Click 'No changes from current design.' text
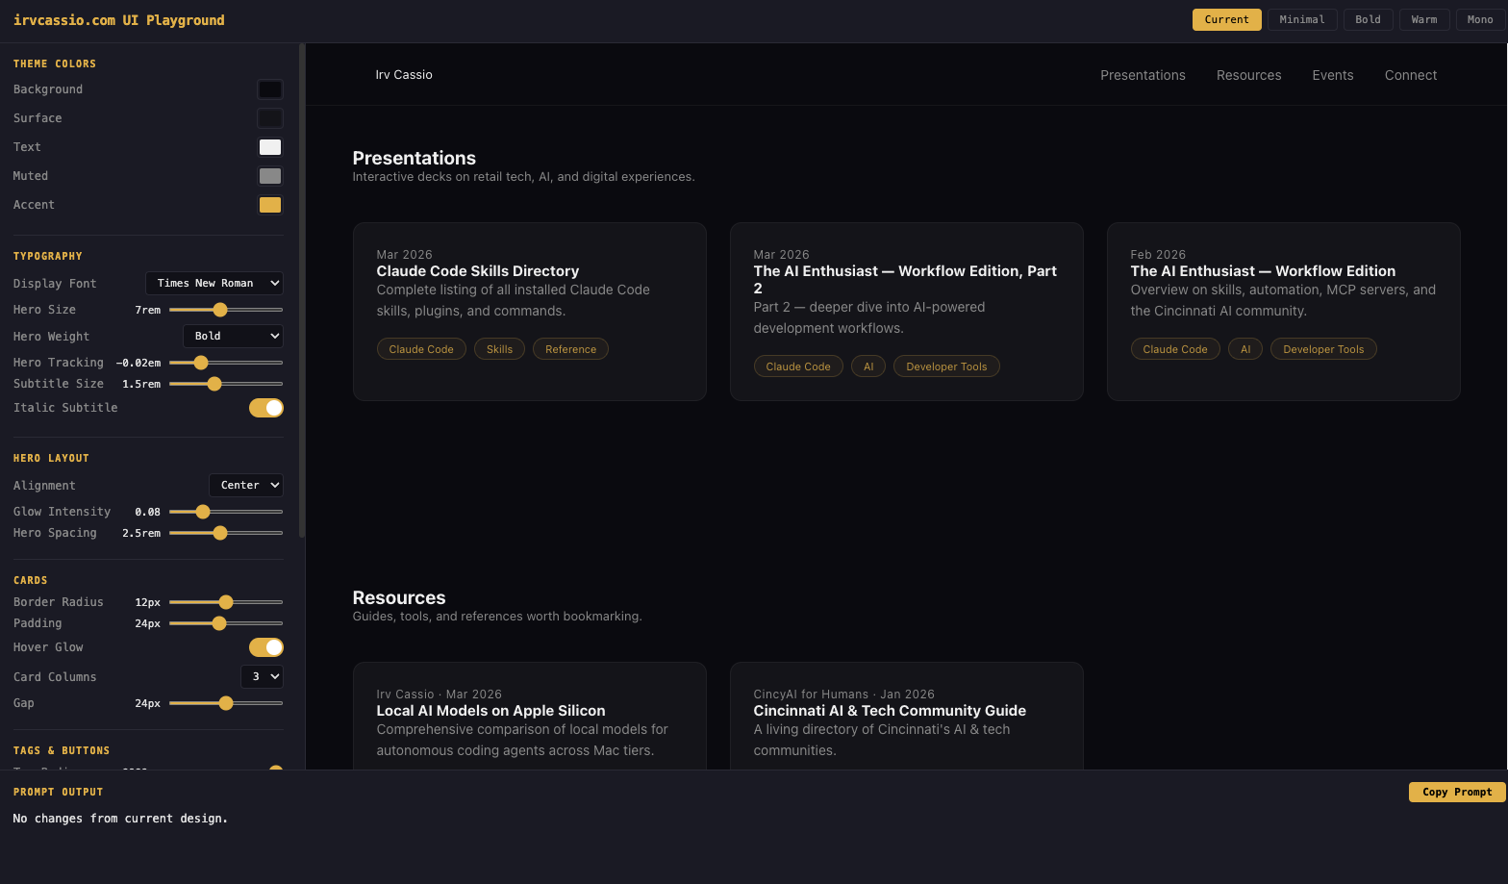The width and height of the screenshot is (1508, 884). point(120,819)
